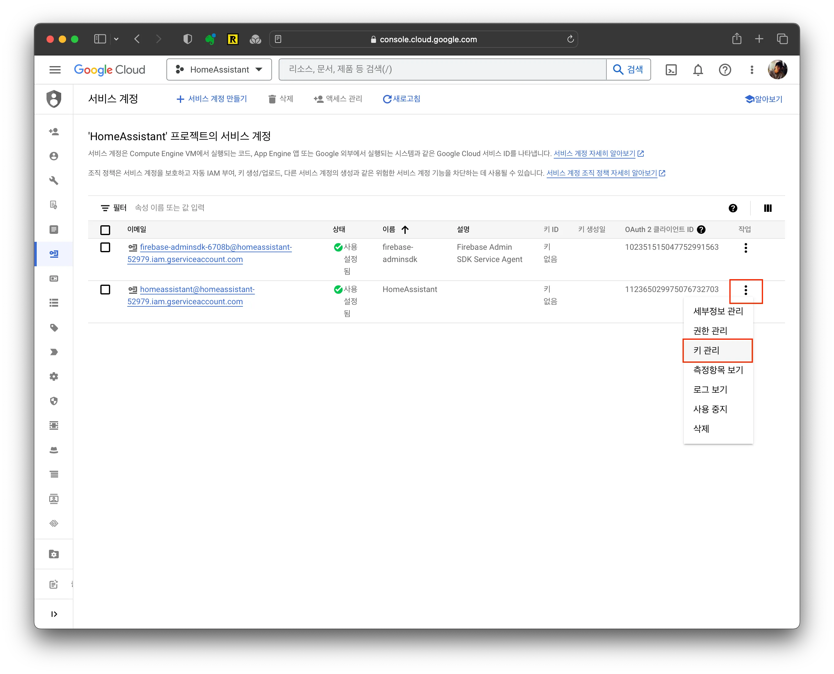
Task: Click the 새로고침 refresh button
Action: pyautogui.click(x=401, y=99)
